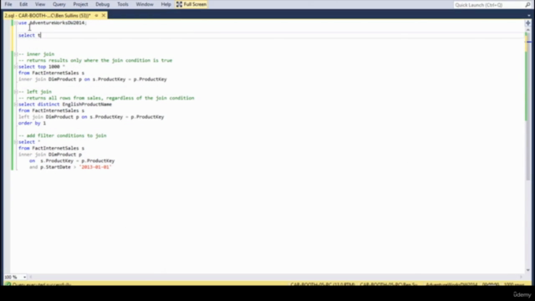Click 'p.StartDate' in the and clause
The width and height of the screenshot is (535, 301).
point(55,167)
